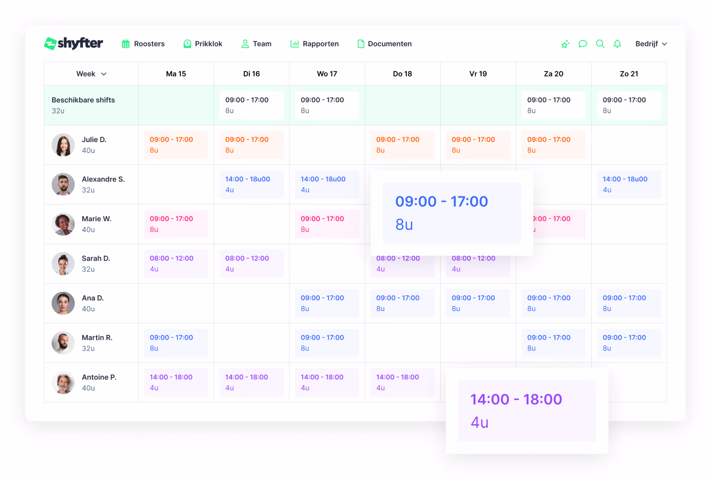Click Ana D.'s avatar photo
Image resolution: width=711 pixels, height=479 pixels.
[63, 303]
